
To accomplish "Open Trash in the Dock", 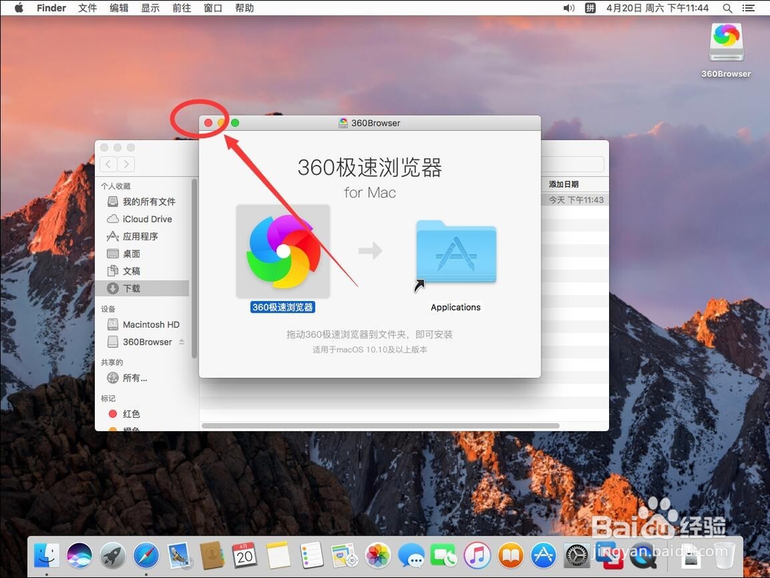I will click(723, 556).
